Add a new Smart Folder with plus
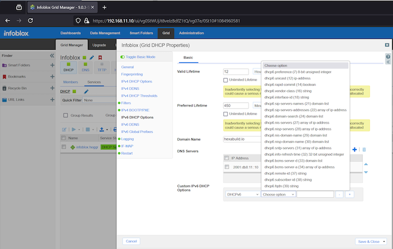 (x=52, y=65)
